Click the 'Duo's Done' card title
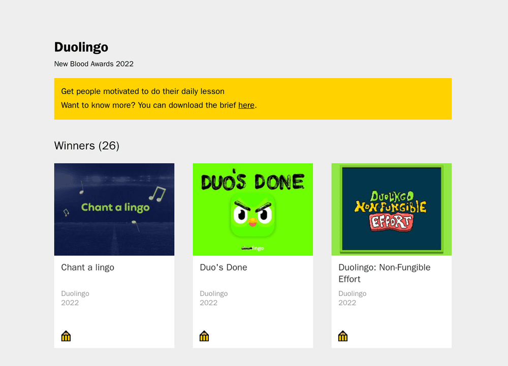This screenshot has width=508, height=366. pos(224,268)
